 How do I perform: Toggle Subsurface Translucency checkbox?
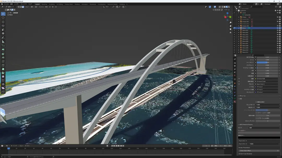click(x=256, y=118)
